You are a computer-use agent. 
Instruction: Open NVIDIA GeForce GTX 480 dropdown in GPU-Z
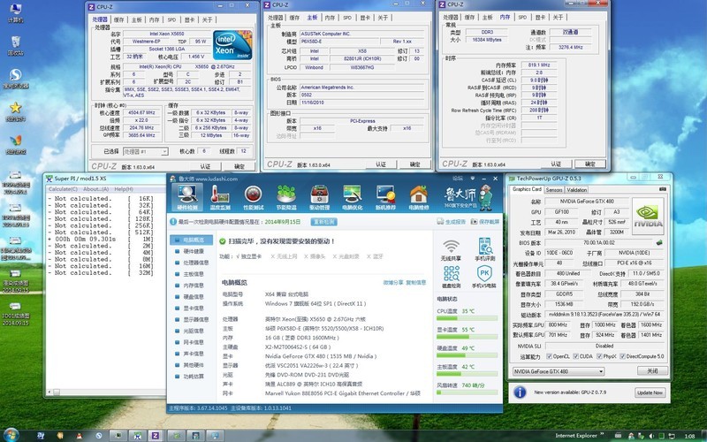coord(559,371)
